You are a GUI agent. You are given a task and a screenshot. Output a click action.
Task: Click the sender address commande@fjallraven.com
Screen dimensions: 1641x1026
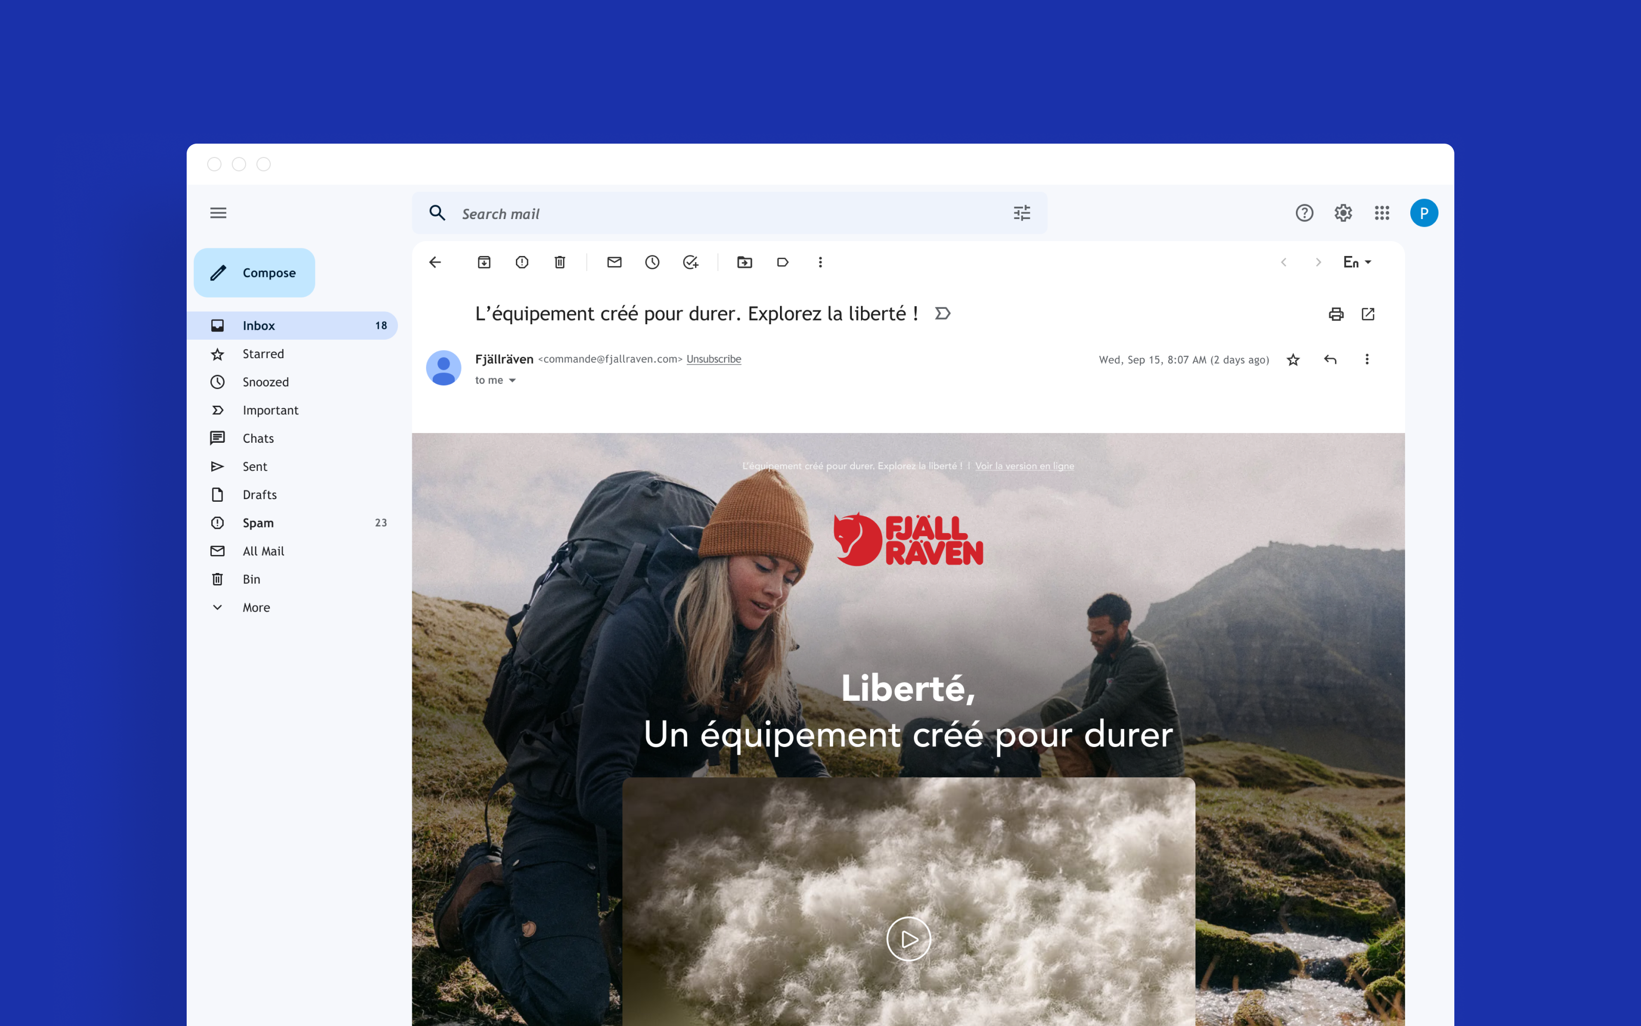point(610,359)
